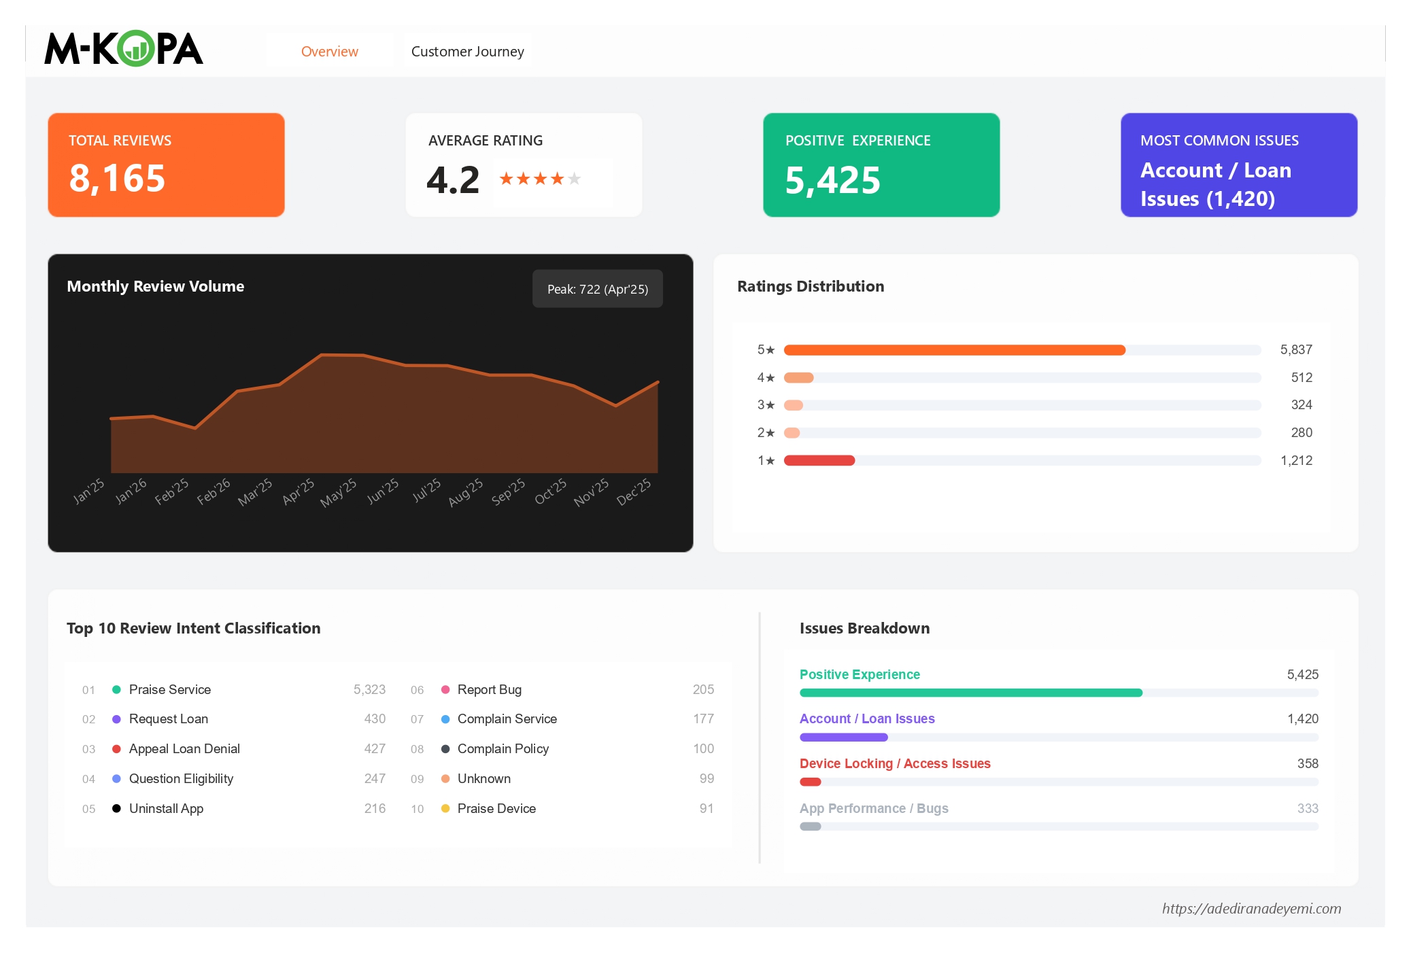Select the 1-star rating bar
This screenshot has height=953, width=1411.
click(819, 460)
